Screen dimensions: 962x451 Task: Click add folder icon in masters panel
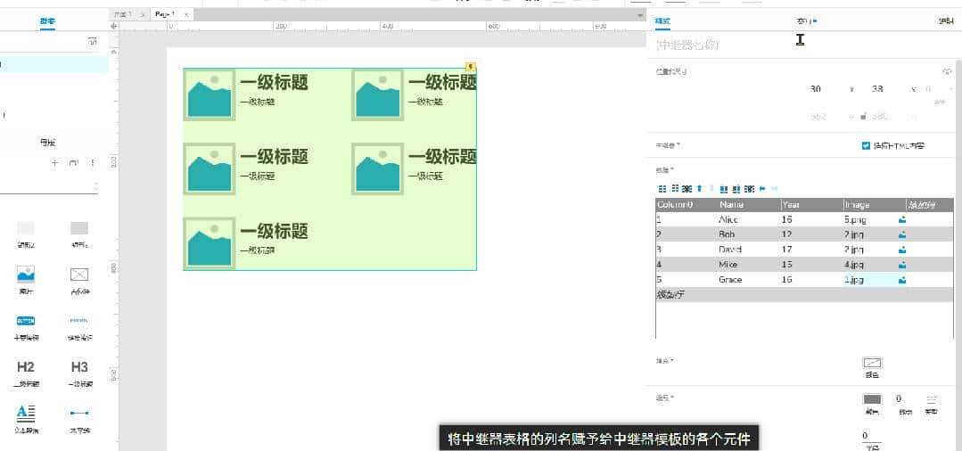click(74, 162)
